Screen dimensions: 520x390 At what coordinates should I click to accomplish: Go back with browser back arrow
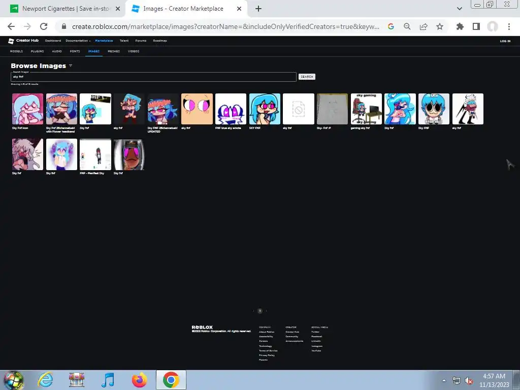11,26
